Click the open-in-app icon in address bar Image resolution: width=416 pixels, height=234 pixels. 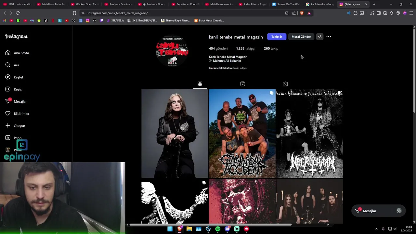[x=287, y=13]
